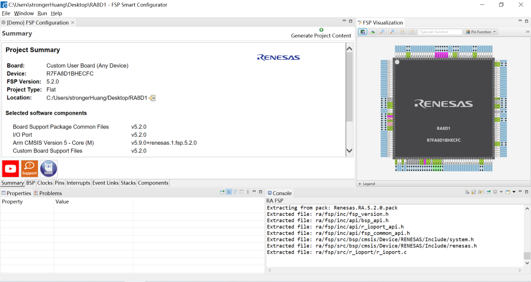Image resolution: width=531 pixels, height=282 pixels.
Task: Open the Pin Function dropdown
Action: [481, 32]
